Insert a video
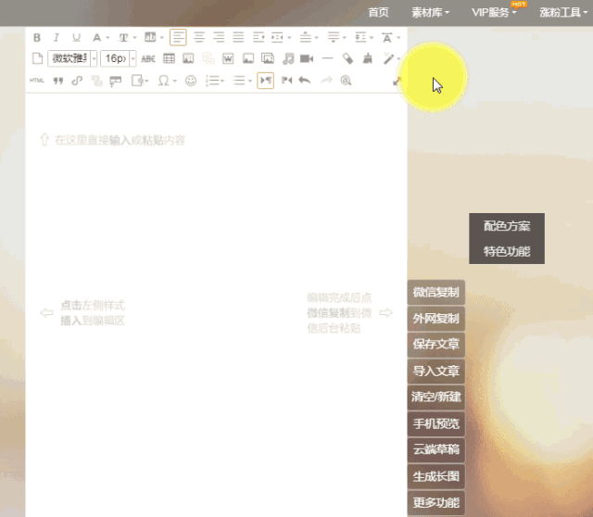 tap(307, 58)
